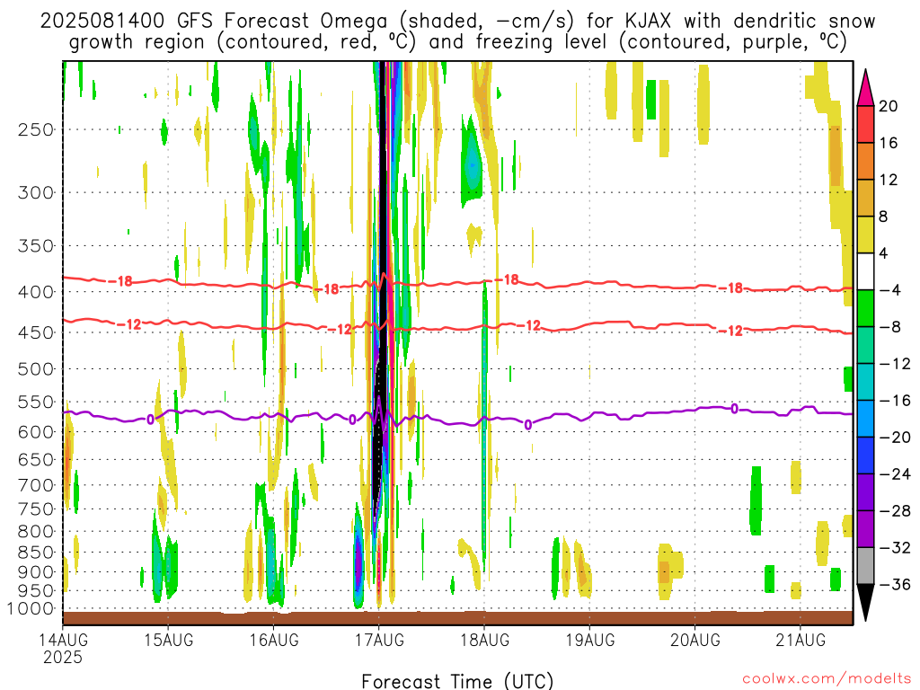Click the colorbar value label -36
The height and width of the screenshot is (690, 920).
894,584
